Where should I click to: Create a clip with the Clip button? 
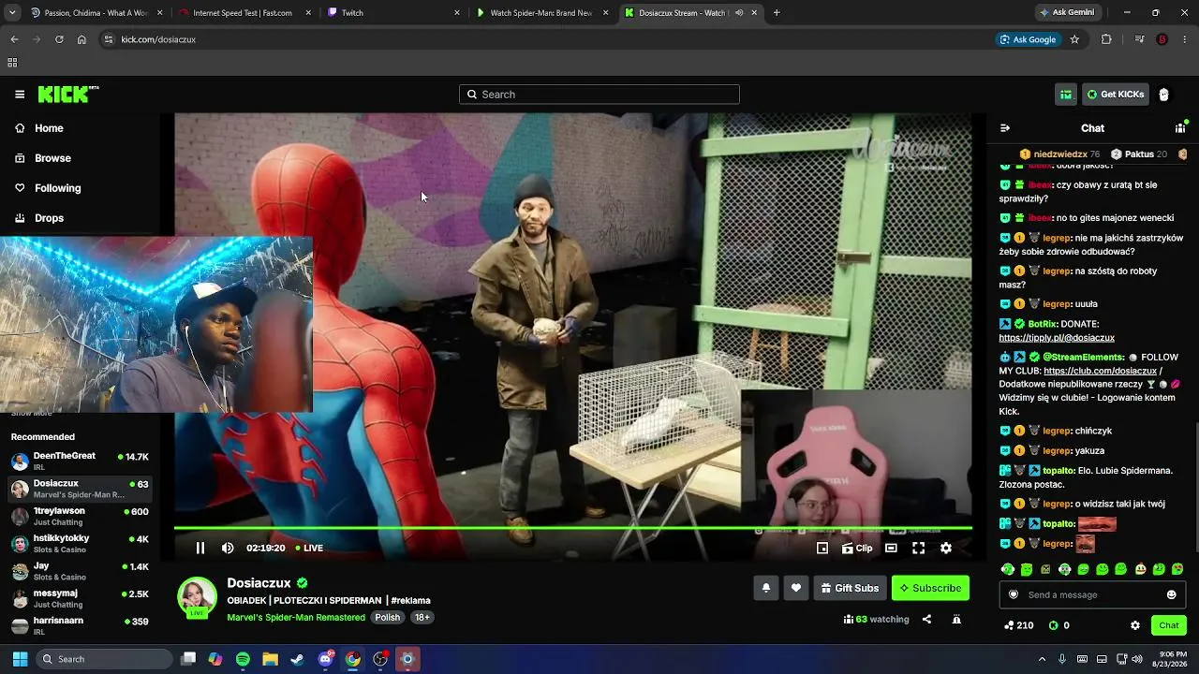(857, 549)
